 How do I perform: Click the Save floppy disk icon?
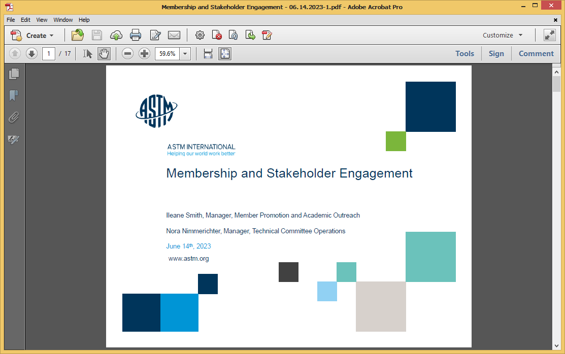97,36
